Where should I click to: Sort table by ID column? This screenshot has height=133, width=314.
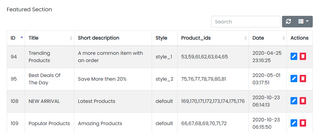(x=16, y=38)
